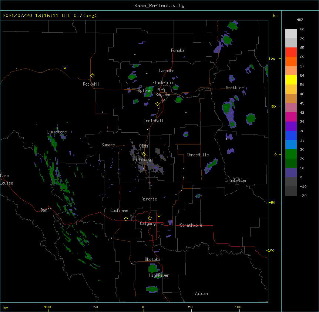Select the HighRiver label

(x=159, y=275)
